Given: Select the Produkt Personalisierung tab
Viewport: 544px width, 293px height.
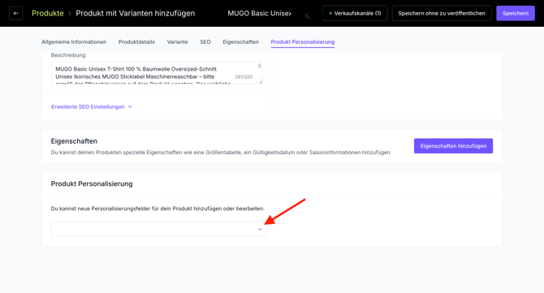Looking at the screenshot, I should point(303,41).
